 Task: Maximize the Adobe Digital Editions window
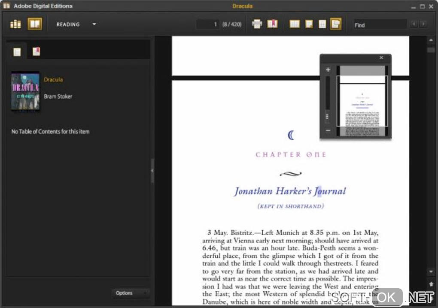coord(422,6)
